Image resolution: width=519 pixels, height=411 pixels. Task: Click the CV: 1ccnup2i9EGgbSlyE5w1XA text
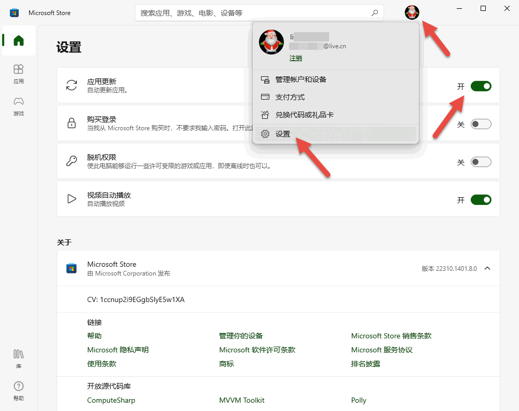pyautogui.click(x=135, y=299)
